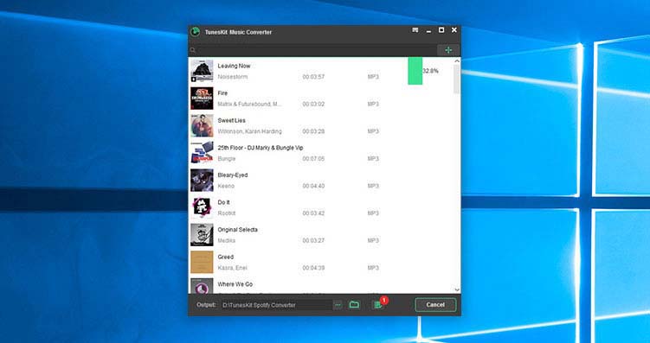Select the Greed album cover thumbnail
This screenshot has width=650, height=343.
(x=202, y=262)
